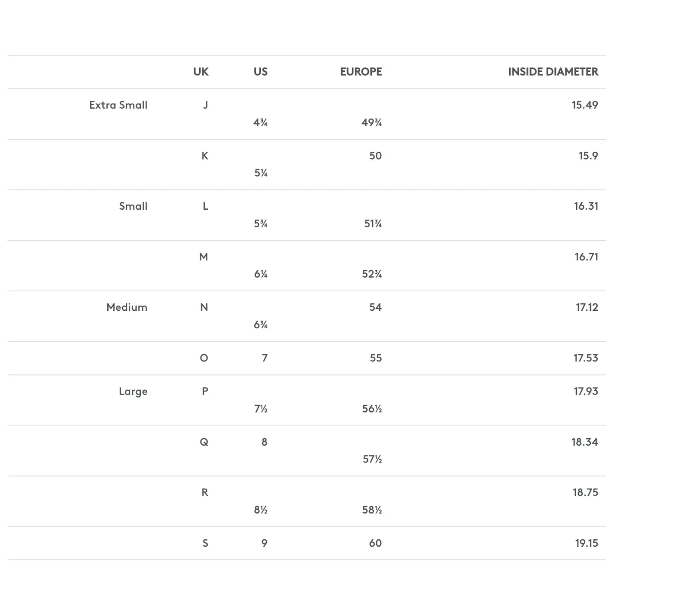
Task: Click the UK column header
Action: tap(201, 72)
